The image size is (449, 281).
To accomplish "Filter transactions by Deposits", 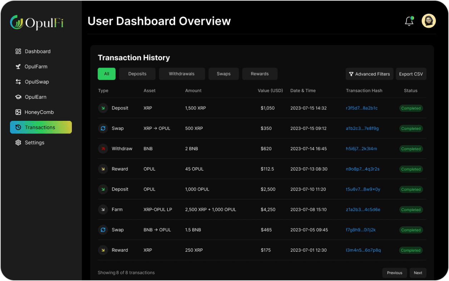I will tap(137, 74).
